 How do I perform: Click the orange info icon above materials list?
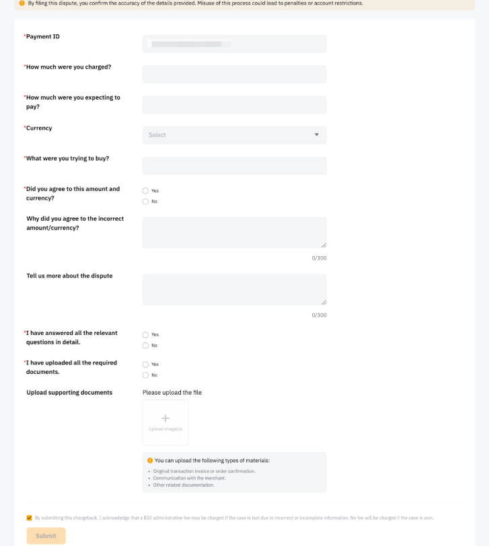click(x=150, y=461)
